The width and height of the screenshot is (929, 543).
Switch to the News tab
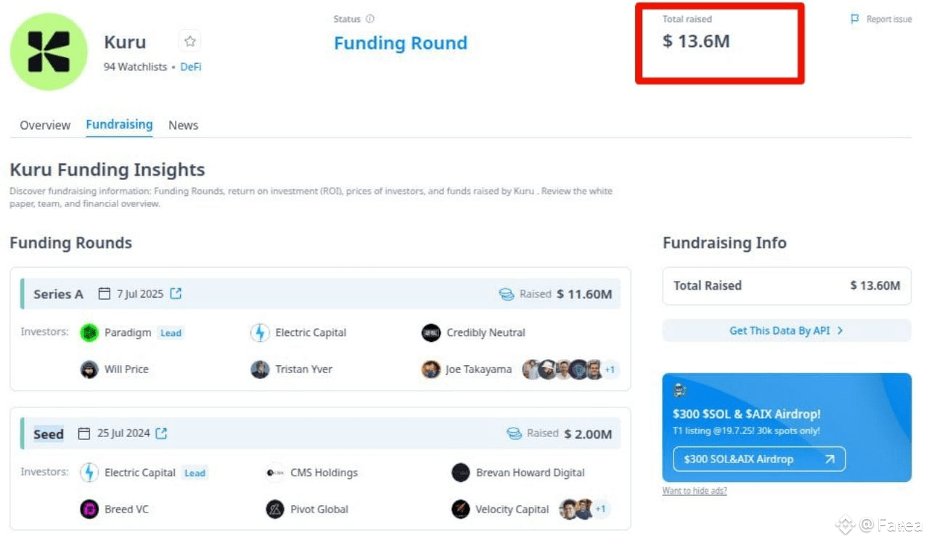pos(184,125)
